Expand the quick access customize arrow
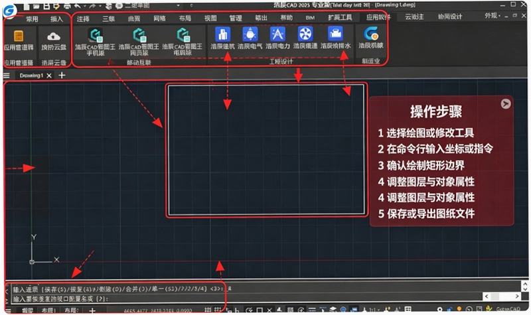The image size is (531, 315). pyautogui.click(x=191, y=6)
